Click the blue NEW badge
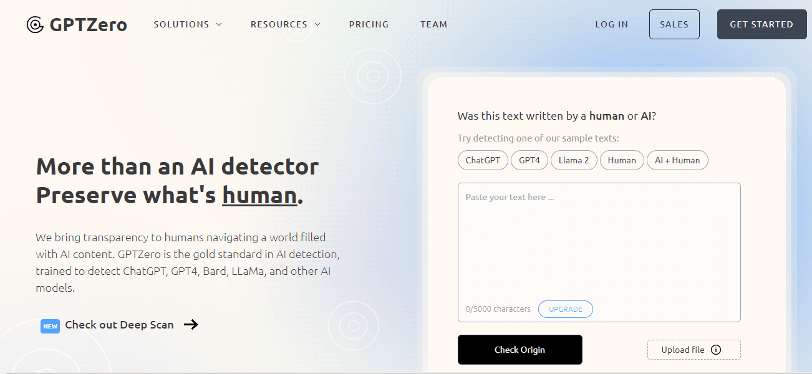This screenshot has width=812, height=374. point(50,325)
